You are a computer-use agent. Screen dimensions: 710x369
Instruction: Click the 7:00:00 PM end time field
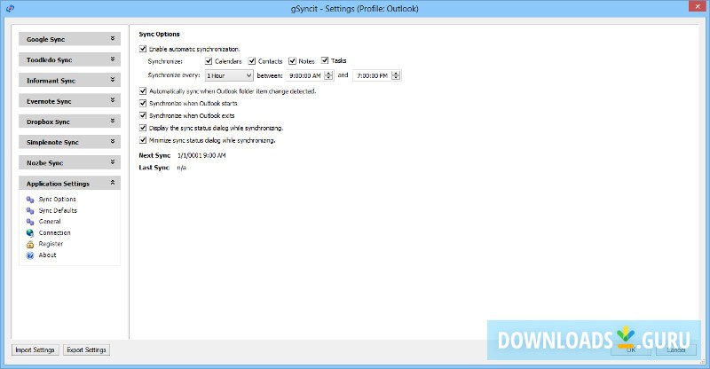[372, 75]
